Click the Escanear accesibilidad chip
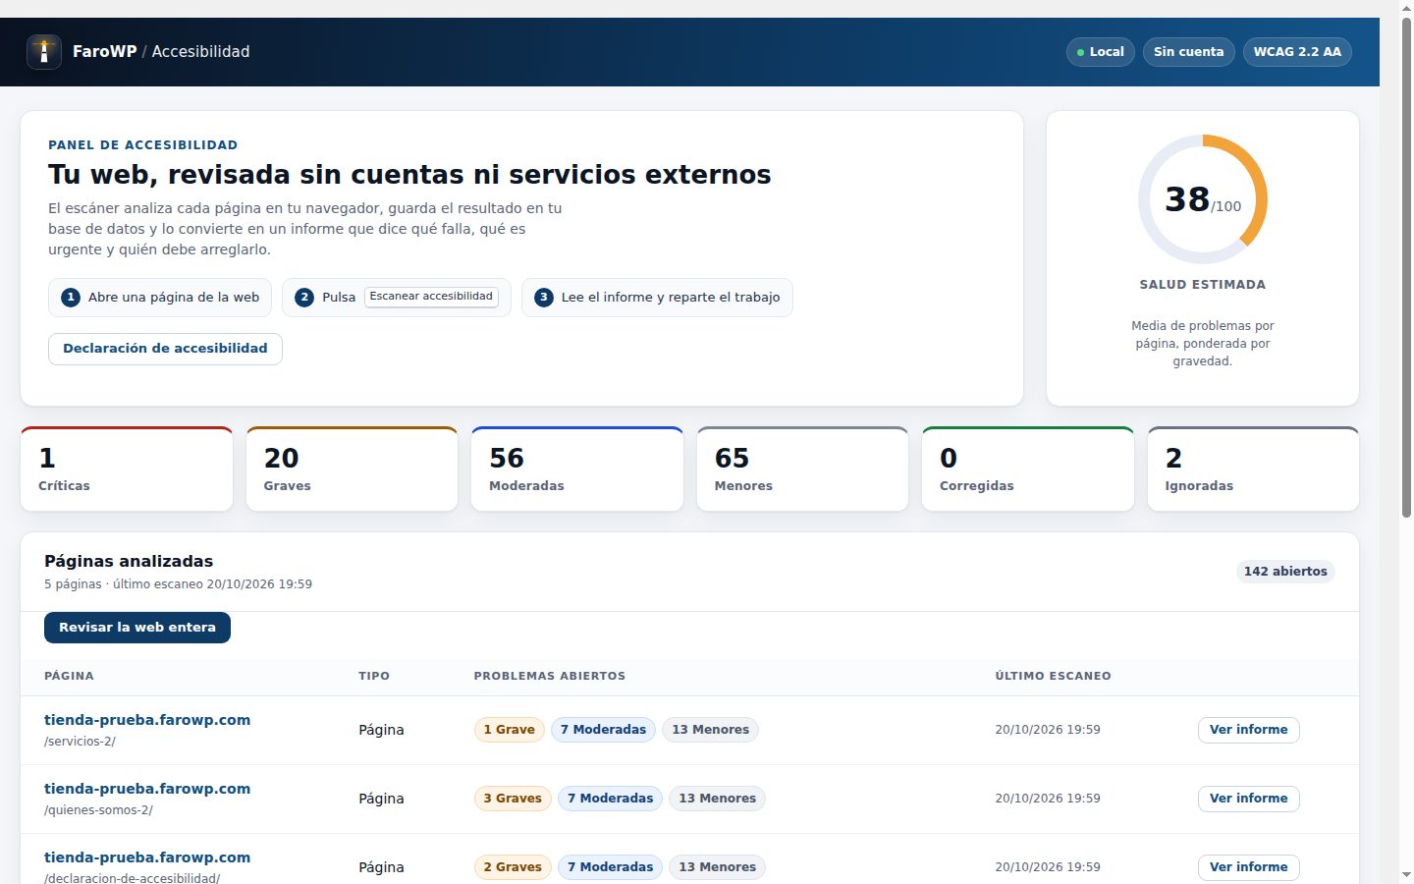This screenshot has width=1414, height=884. click(431, 297)
